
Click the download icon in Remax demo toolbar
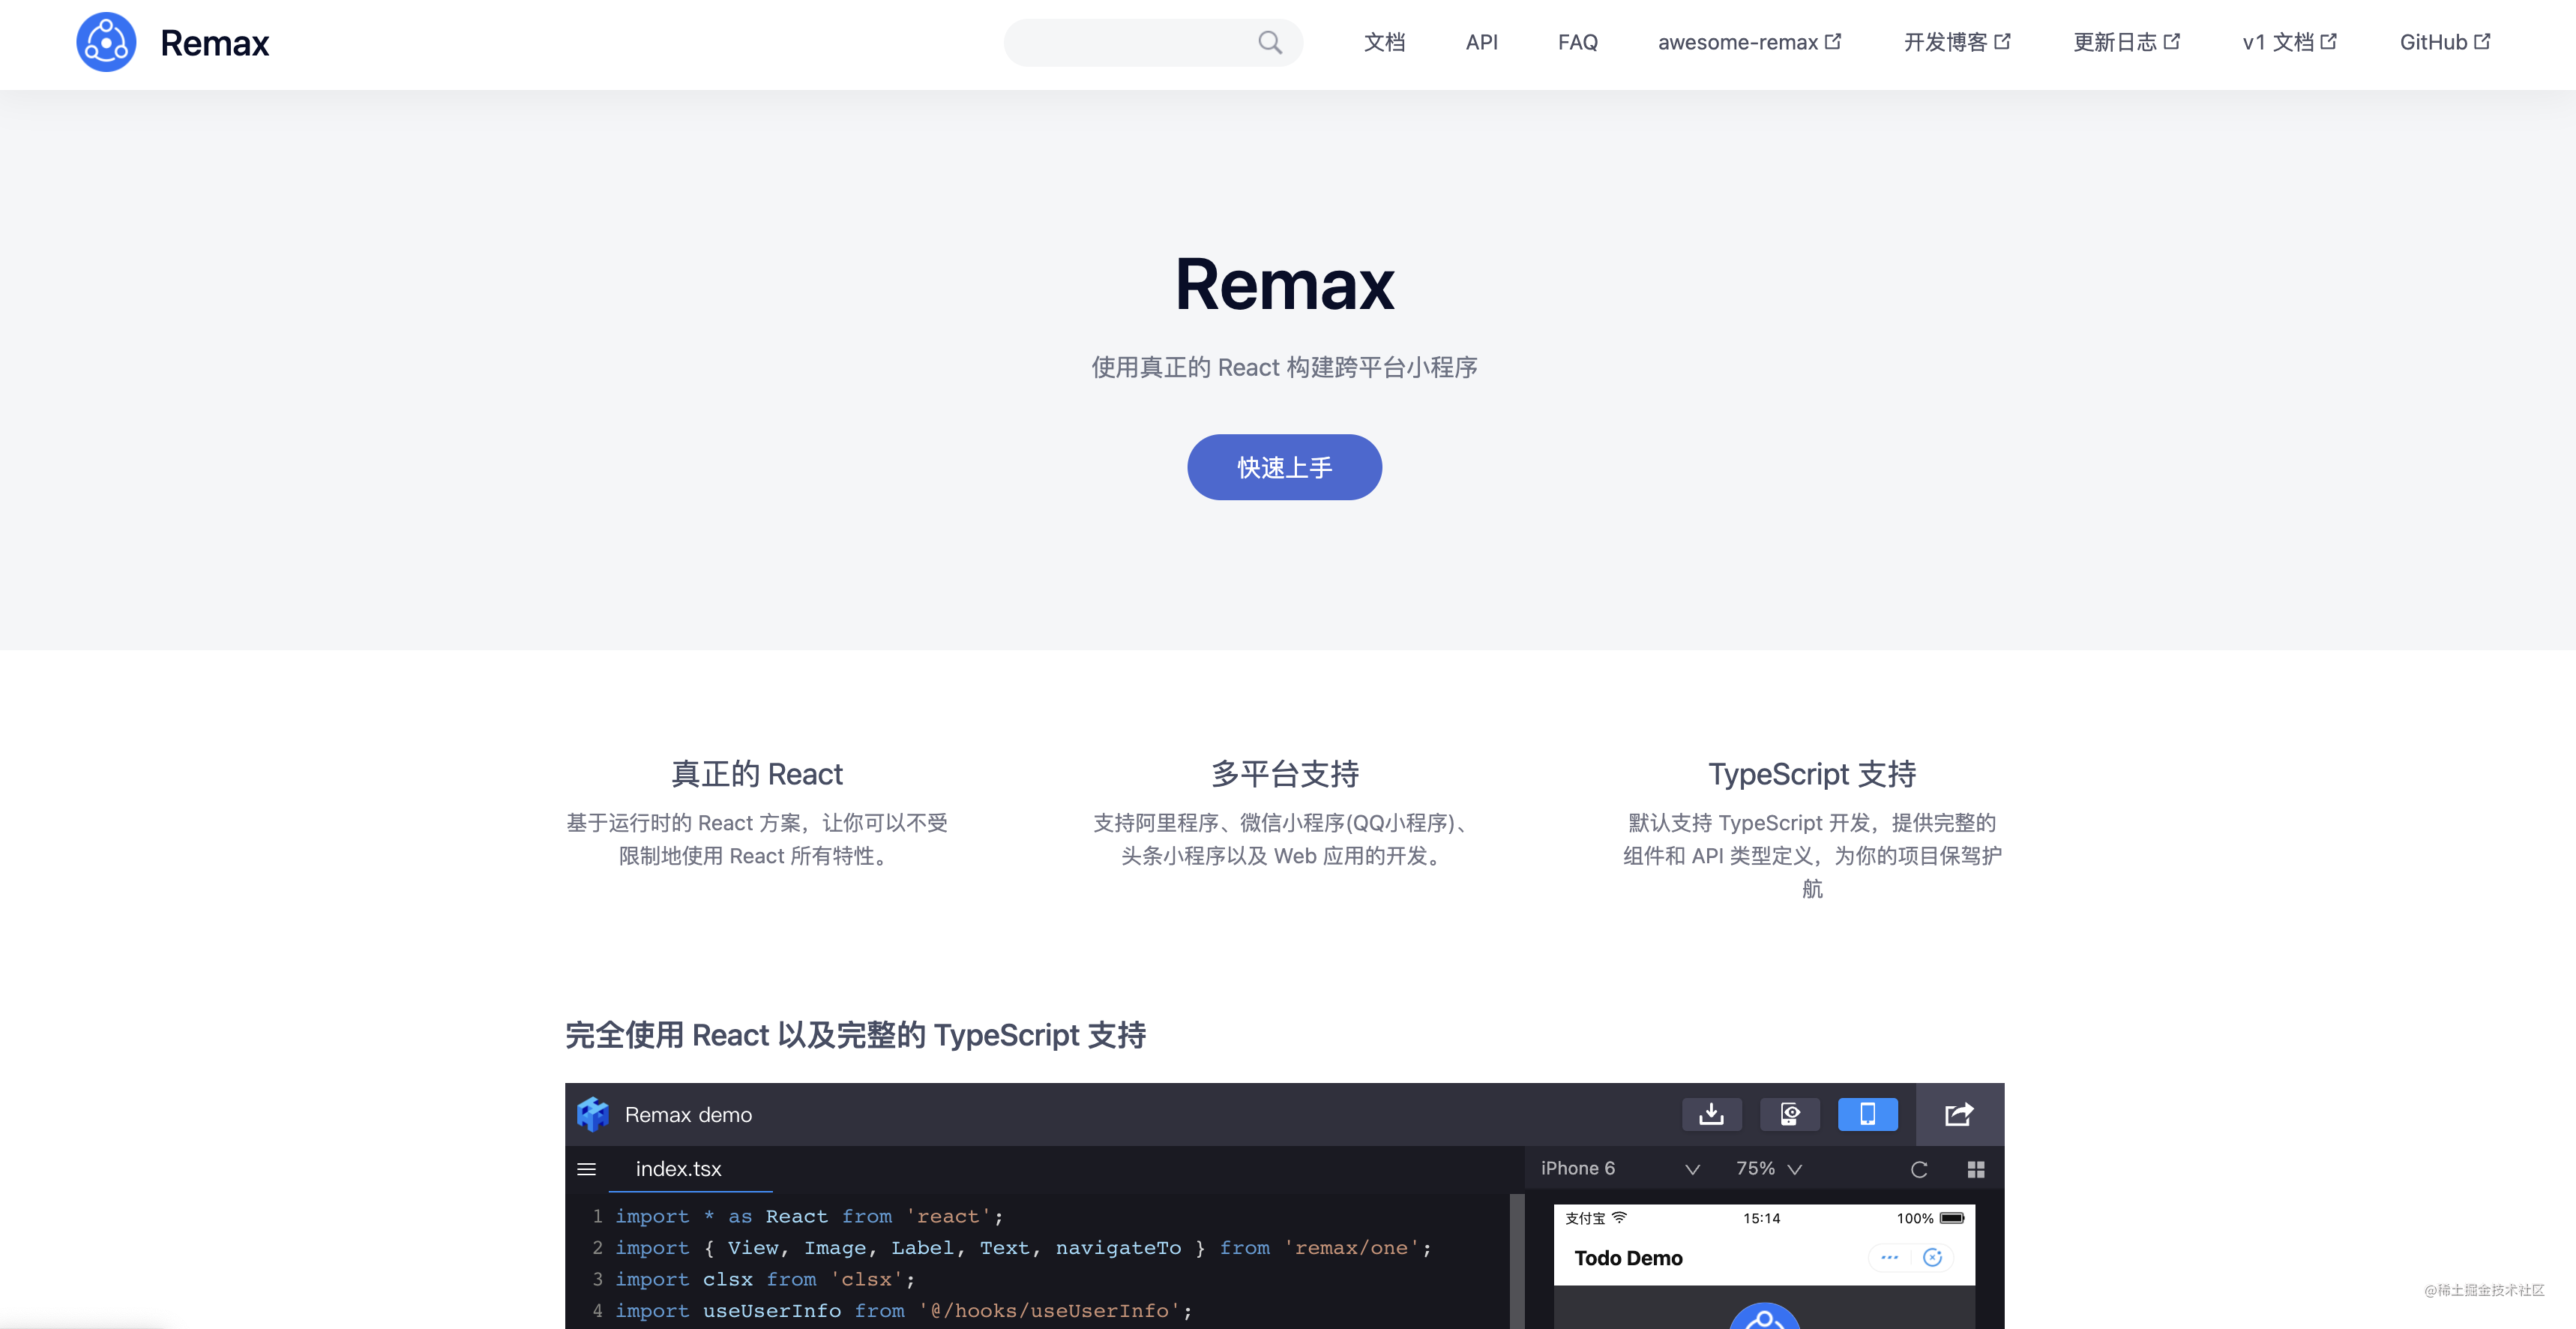click(1711, 1114)
